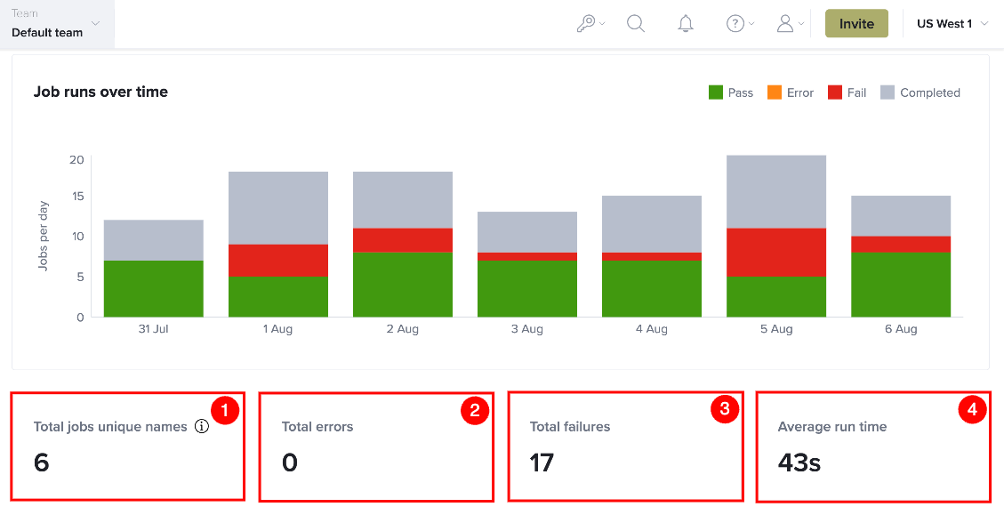
Task: Click the search magnifier icon
Action: [636, 24]
